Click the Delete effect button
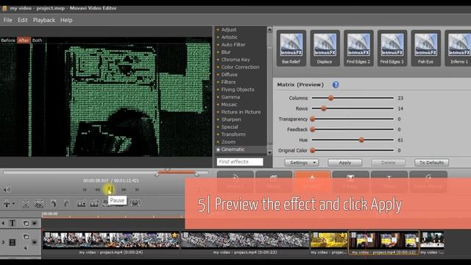Image resolution: width=471 pixels, height=265 pixels. pos(388,163)
